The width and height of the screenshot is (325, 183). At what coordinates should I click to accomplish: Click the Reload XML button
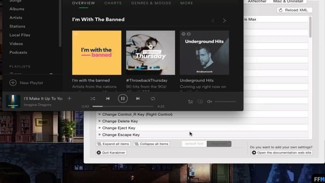tap(295, 10)
